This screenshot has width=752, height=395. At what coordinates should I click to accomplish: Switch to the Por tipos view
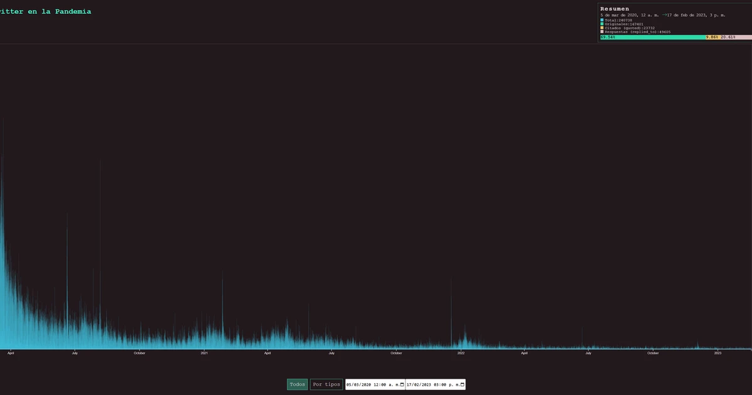[x=326, y=384]
